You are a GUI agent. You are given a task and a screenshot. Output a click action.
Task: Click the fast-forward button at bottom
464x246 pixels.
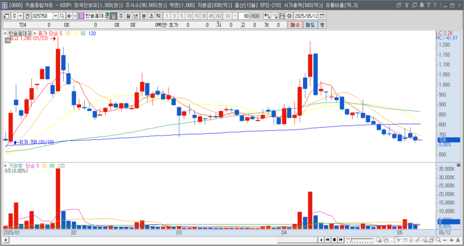click(x=341, y=240)
